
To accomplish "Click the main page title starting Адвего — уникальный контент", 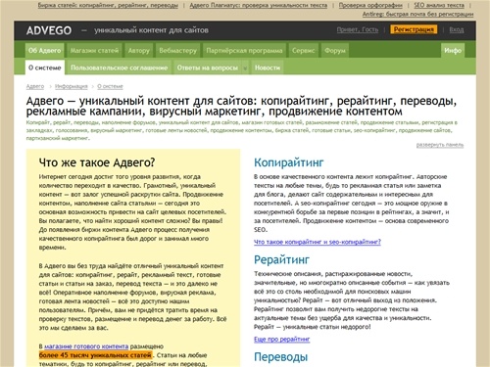I will tap(241, 106).
